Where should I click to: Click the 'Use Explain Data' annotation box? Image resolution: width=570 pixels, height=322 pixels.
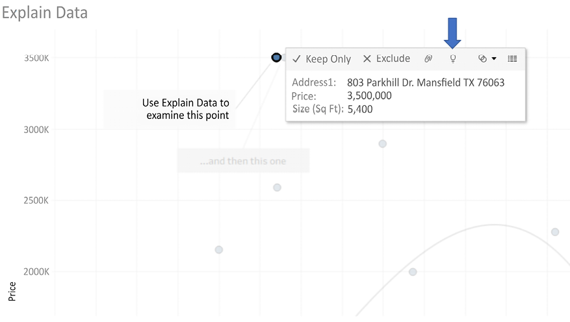coord(170,109)
